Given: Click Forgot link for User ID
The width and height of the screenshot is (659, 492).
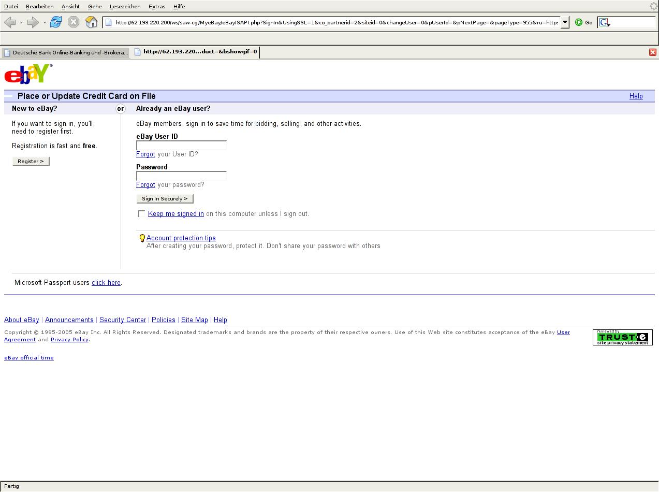Looking at the screenshot, I should point(145,154).
